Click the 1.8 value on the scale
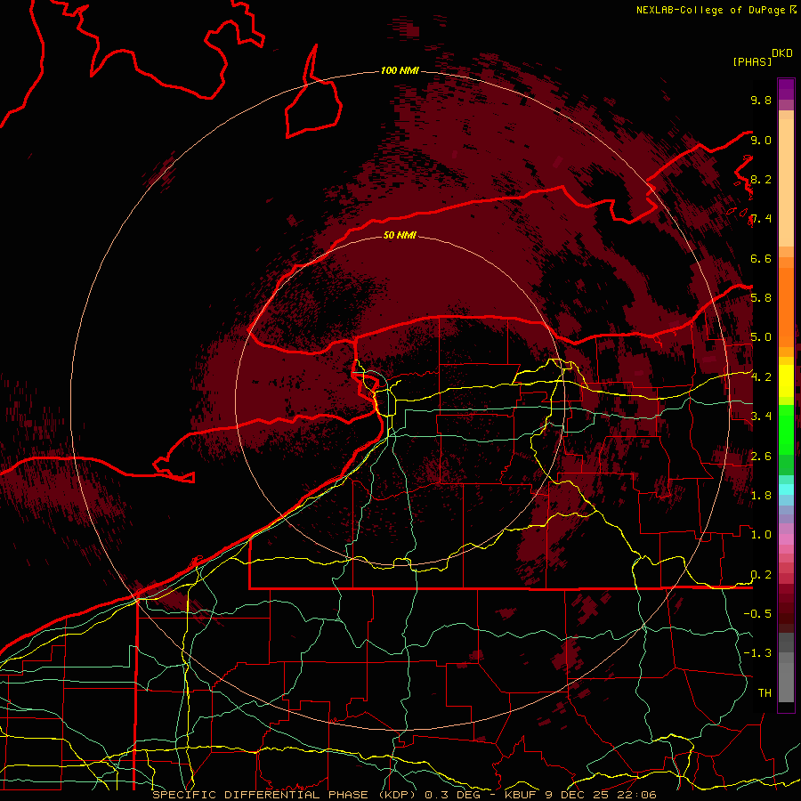 761,495
